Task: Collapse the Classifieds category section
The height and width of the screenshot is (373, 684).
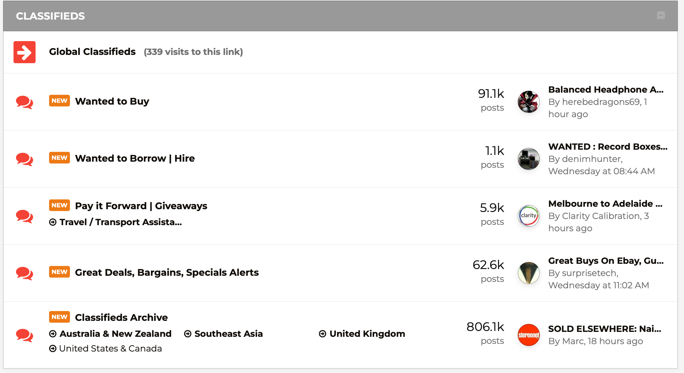Action: pos(661,15)
